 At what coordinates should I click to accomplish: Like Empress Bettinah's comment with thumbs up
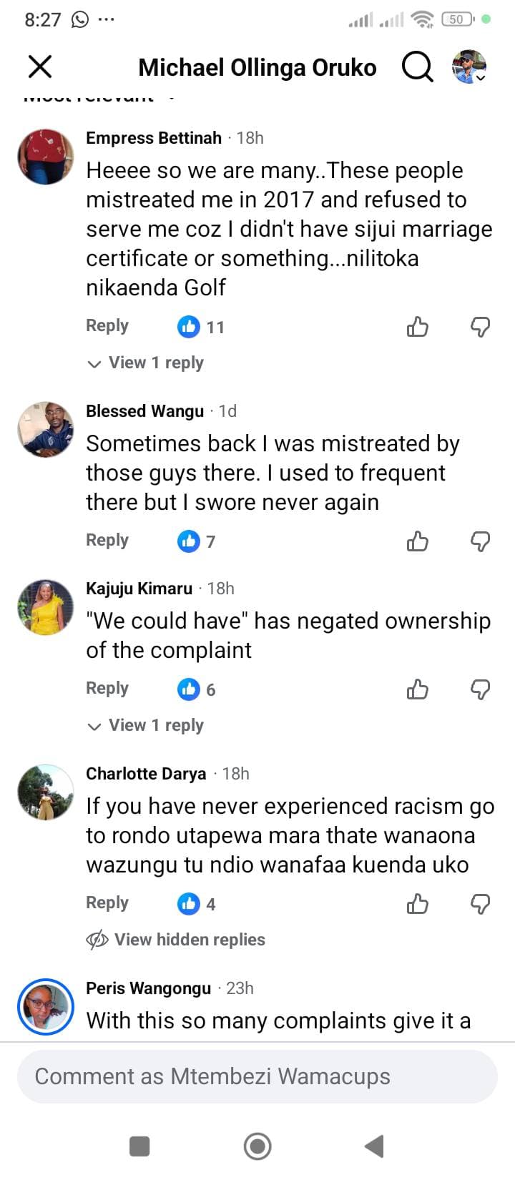click(x=418, y=327)
